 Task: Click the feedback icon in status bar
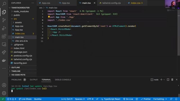click(x=171, y=99)
